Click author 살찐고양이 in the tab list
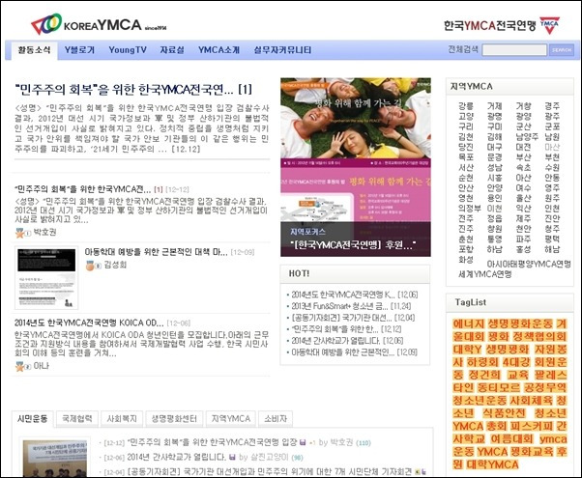Image resolution: width=582 pixels, height=478 pixels. click(x=269, y=457)
